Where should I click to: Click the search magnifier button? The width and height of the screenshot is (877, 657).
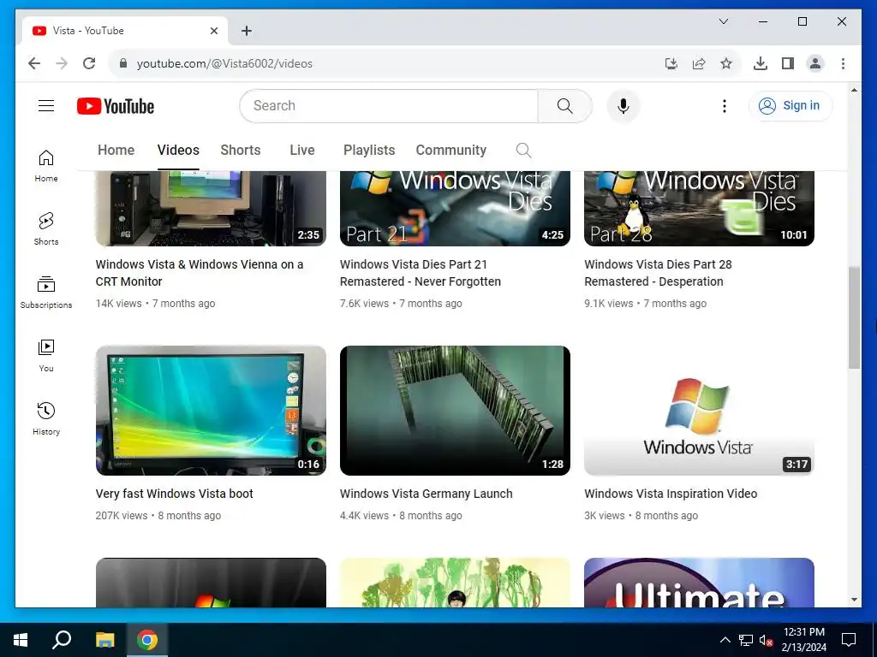click(x=565, y=105)
